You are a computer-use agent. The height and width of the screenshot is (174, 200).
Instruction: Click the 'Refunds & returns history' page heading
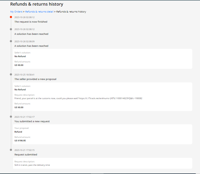[x=37, y=4]
